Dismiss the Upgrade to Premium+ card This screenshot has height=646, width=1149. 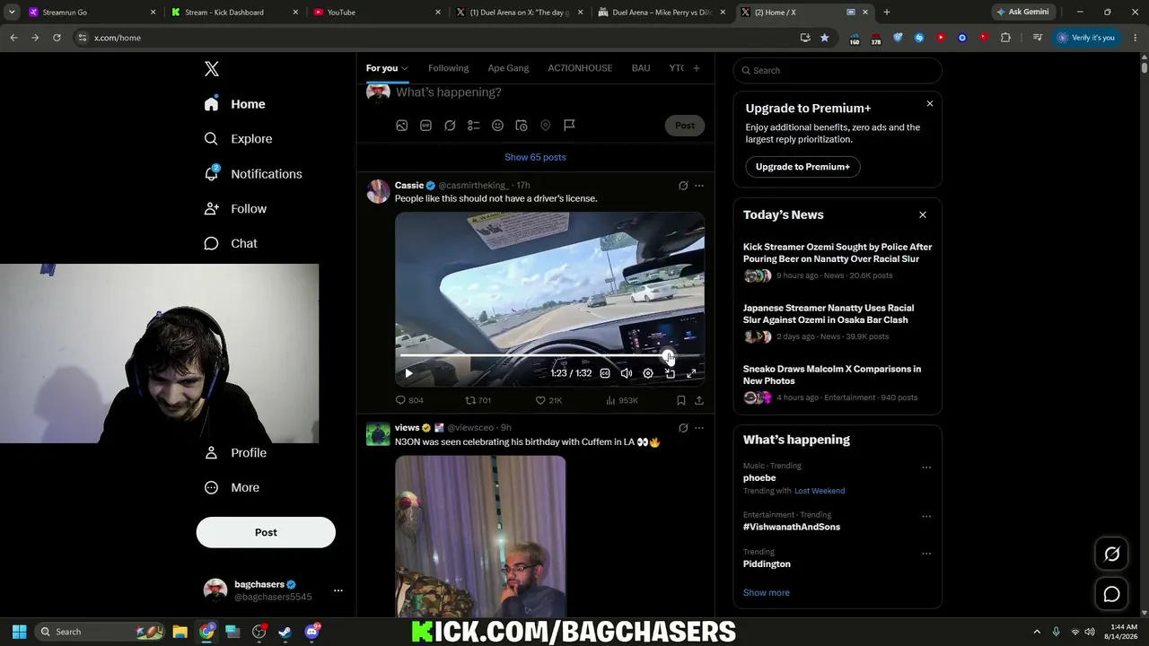[x=930, y=104]
